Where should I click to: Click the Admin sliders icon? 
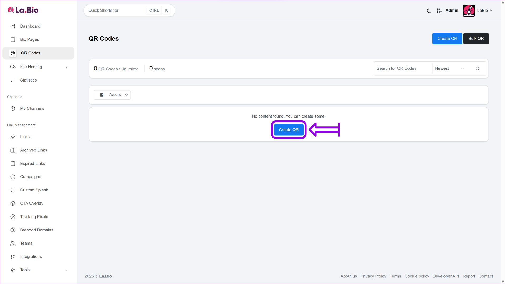(x=439, y=11)
